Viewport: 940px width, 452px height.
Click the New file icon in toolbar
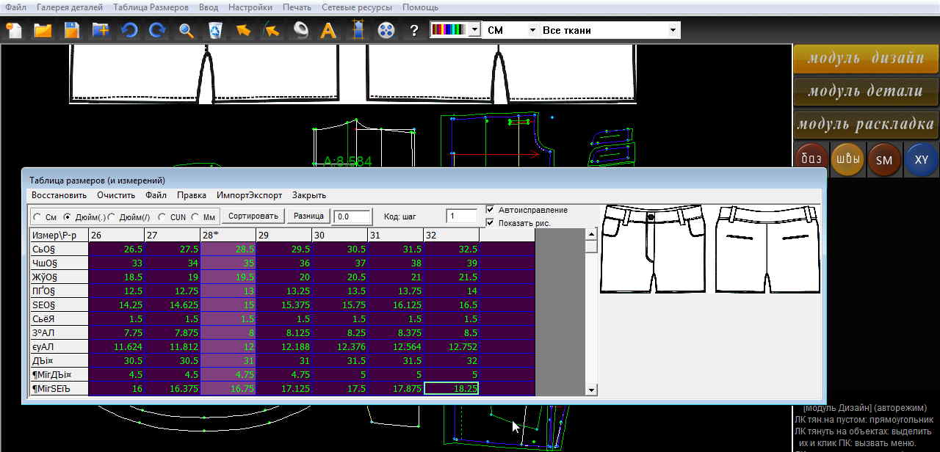pos(14,30)
